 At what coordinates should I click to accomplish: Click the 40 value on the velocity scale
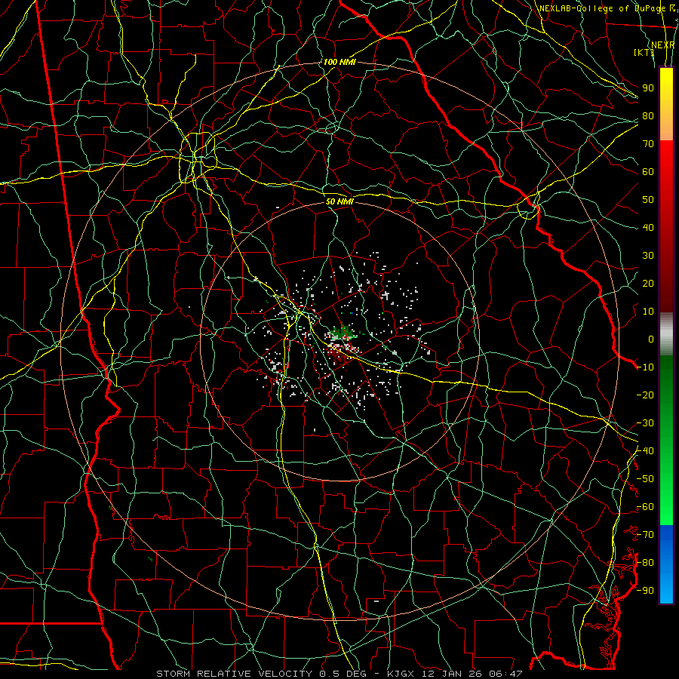click(x=648, y=228)
